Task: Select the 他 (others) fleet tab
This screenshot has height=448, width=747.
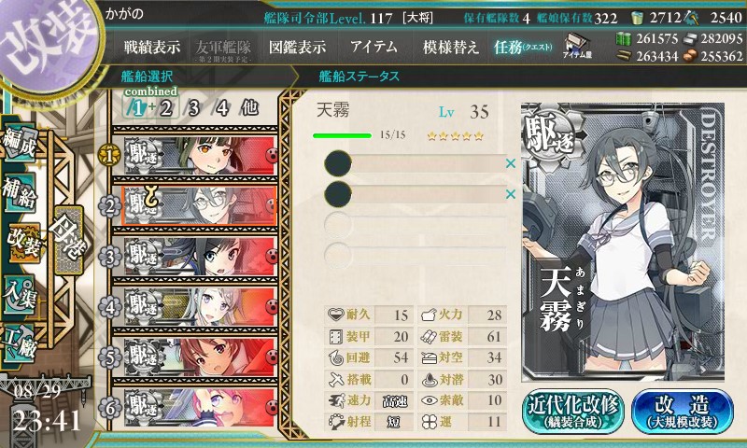Action: point(249,108)
